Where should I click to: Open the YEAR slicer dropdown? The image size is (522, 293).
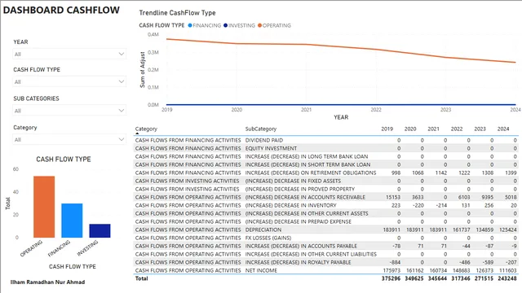pos(69,54)
